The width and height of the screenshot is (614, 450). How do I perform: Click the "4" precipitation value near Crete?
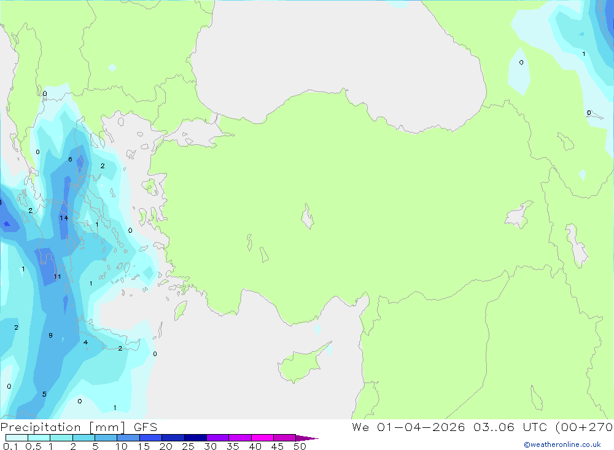[85, 343]
